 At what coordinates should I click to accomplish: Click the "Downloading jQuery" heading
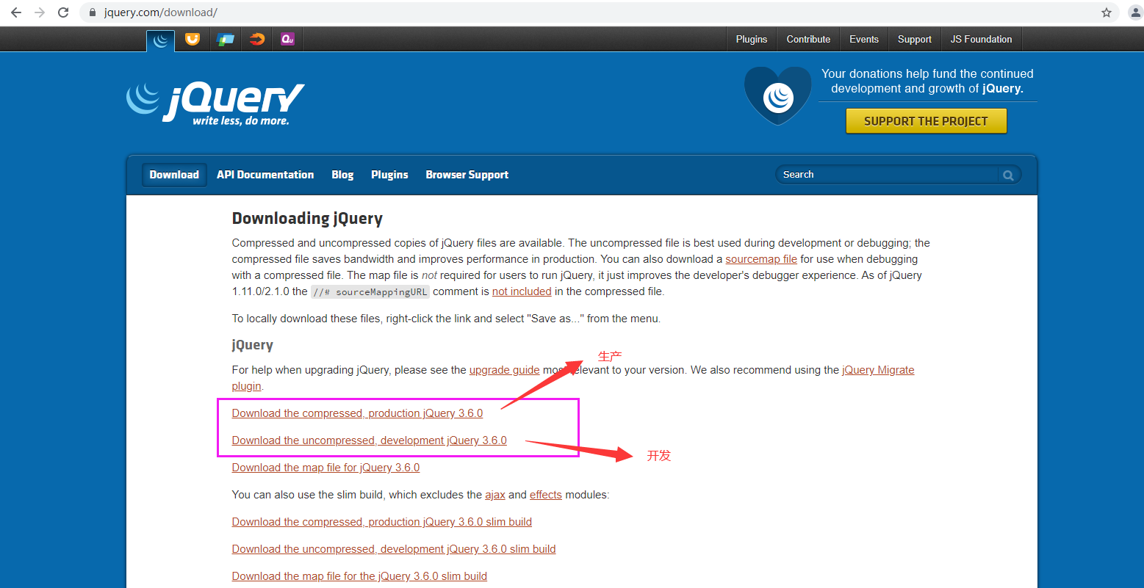(x=307, y=219)
